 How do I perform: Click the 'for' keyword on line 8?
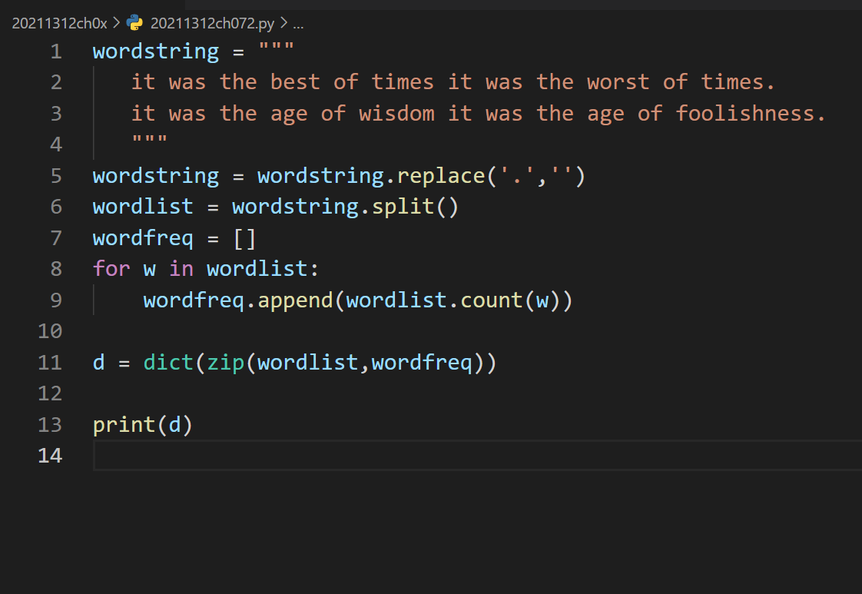(111, 269)
